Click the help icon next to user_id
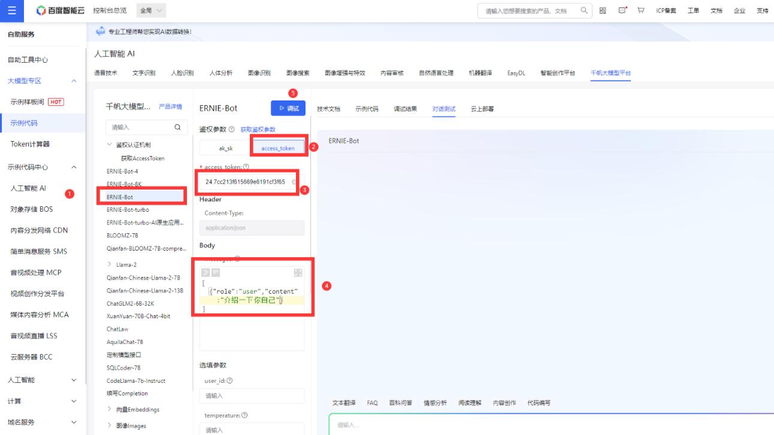The image size is (774, 435). 229,381
